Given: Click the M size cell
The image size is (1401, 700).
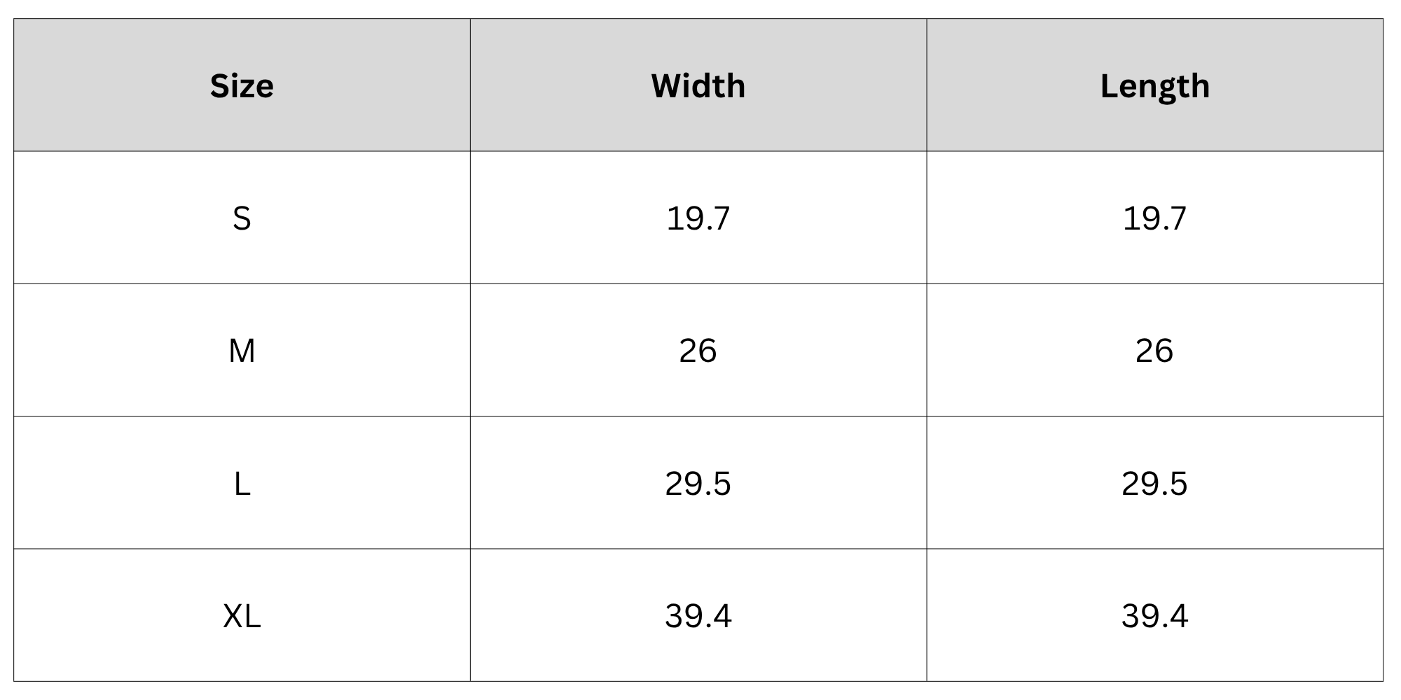Looking at the screenshot, I should (x=242, y=351).
